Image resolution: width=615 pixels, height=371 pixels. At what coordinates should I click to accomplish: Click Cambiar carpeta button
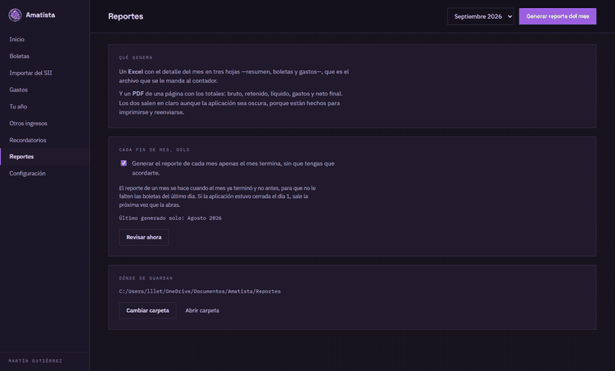pyautogui.click(x=147, y=310)
